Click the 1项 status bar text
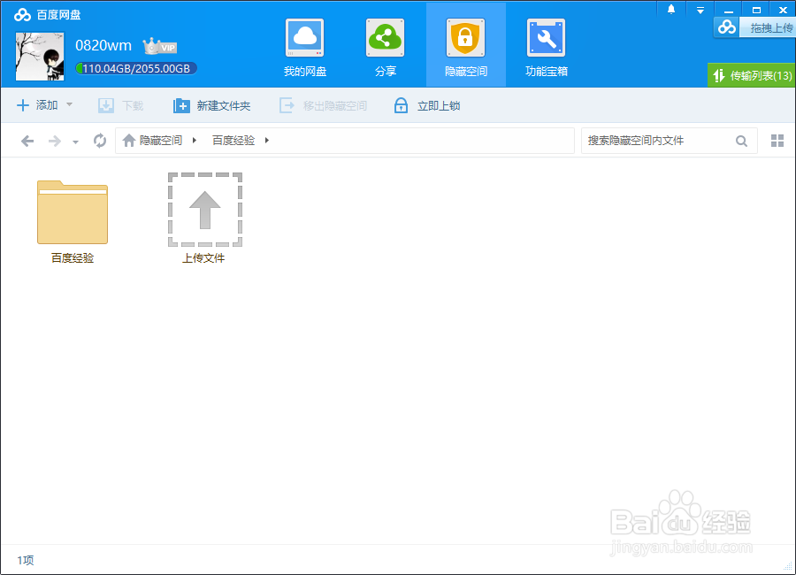Screen dimensions: 796x575 [x=26, y=560]
